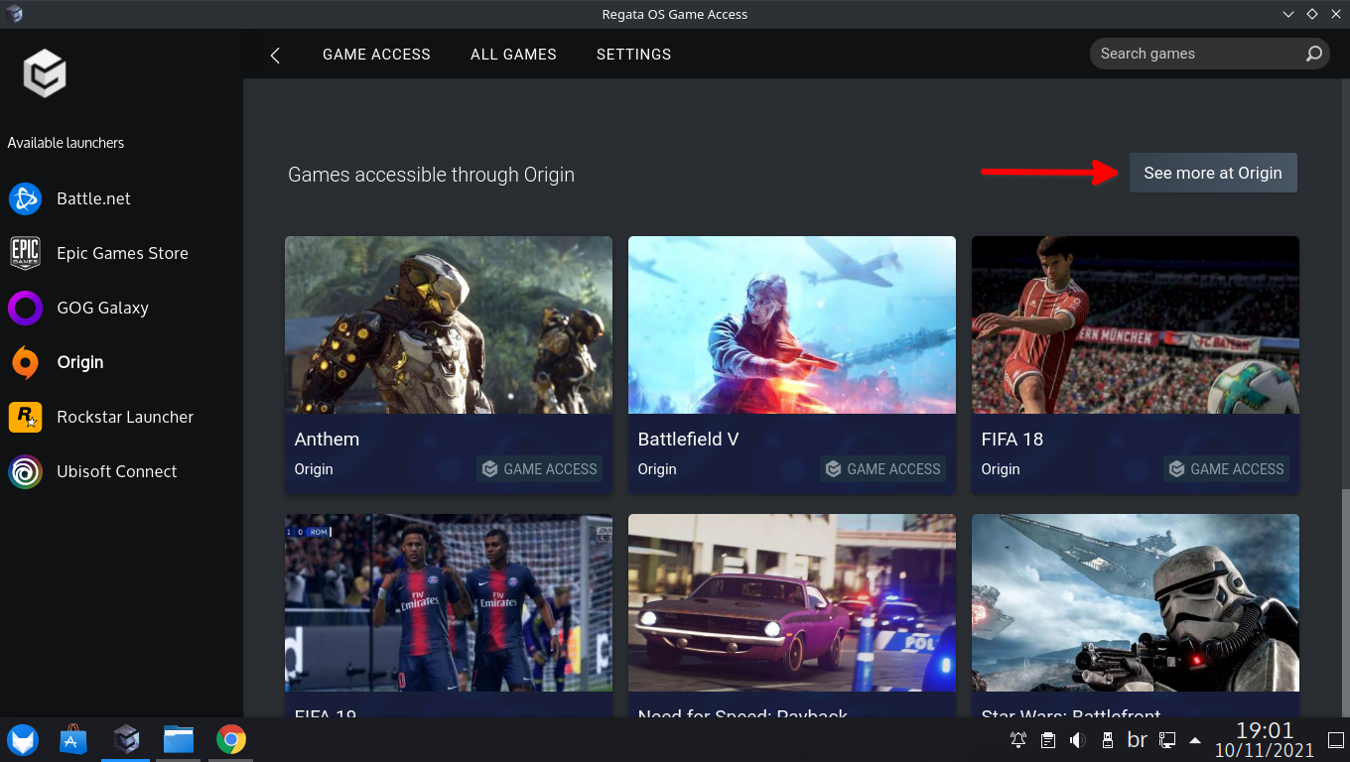Open Rockstar Launcher via its R icon

coord(25,417)
